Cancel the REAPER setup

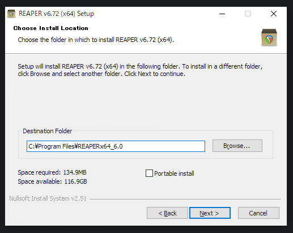(258, 213)
